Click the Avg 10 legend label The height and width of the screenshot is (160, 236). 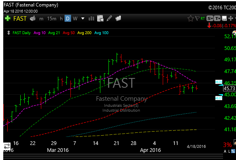pyautogui.click(x=40, y=33)
